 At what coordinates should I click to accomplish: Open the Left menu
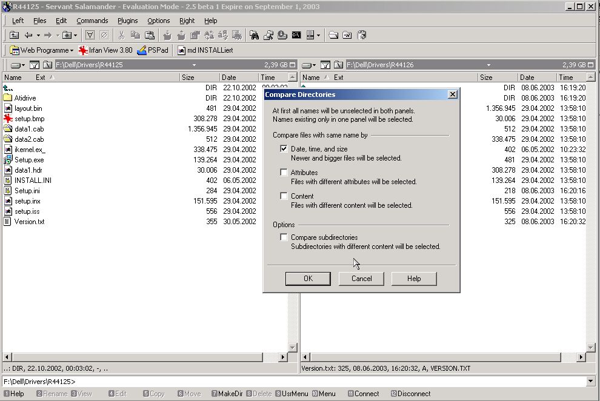click(x=18, y=21)
